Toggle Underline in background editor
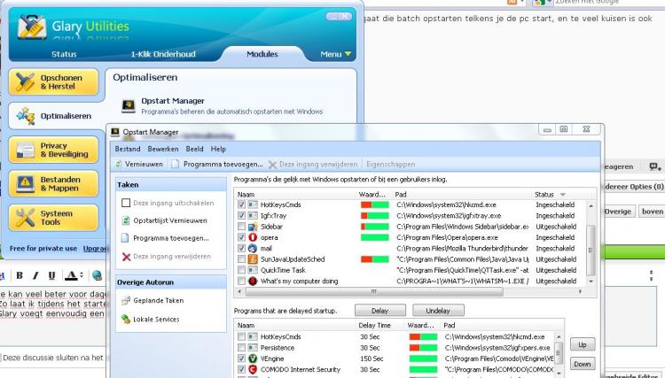The height and width of the screenshot is (378, 665). coord(51,275)
